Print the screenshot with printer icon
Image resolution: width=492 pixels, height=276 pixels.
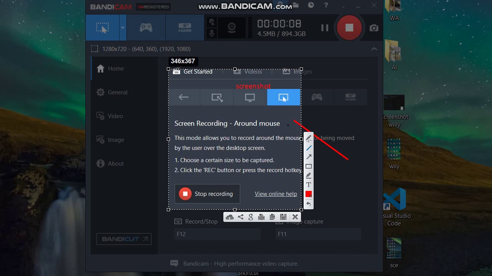click(261, 217)
